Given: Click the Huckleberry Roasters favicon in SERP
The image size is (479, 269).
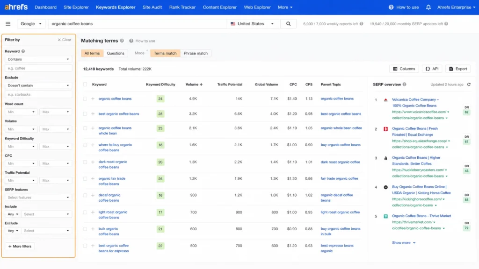Looking at the screenshot, I should tap(385, 158).
